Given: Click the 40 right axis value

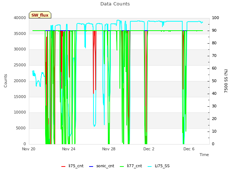Looking at the screenshot, I should [214, 94].
